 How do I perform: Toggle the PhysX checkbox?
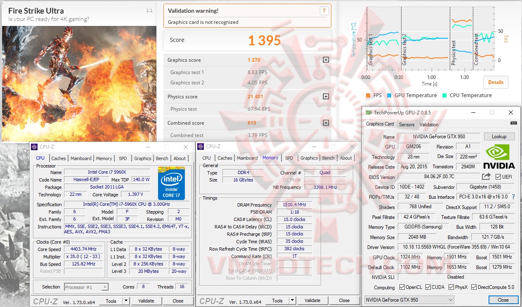tap(451, 287)
